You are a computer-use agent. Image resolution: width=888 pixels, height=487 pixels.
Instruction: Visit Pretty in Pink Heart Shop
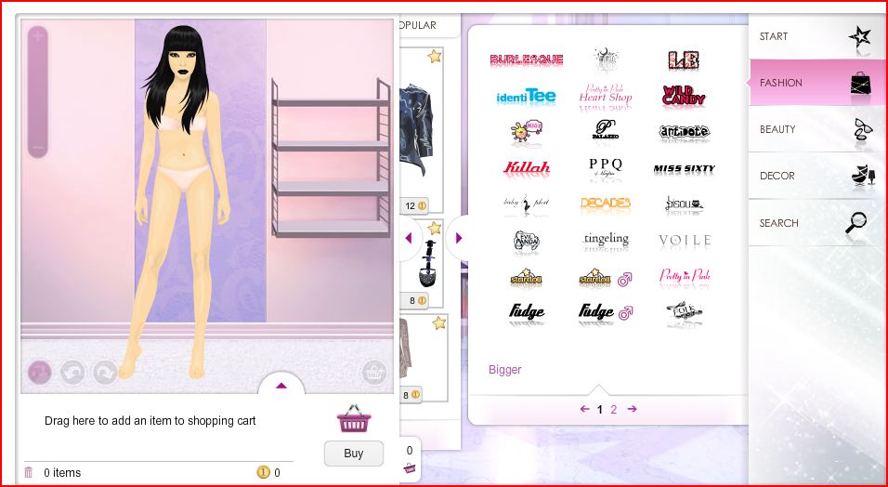pos(605,95)
